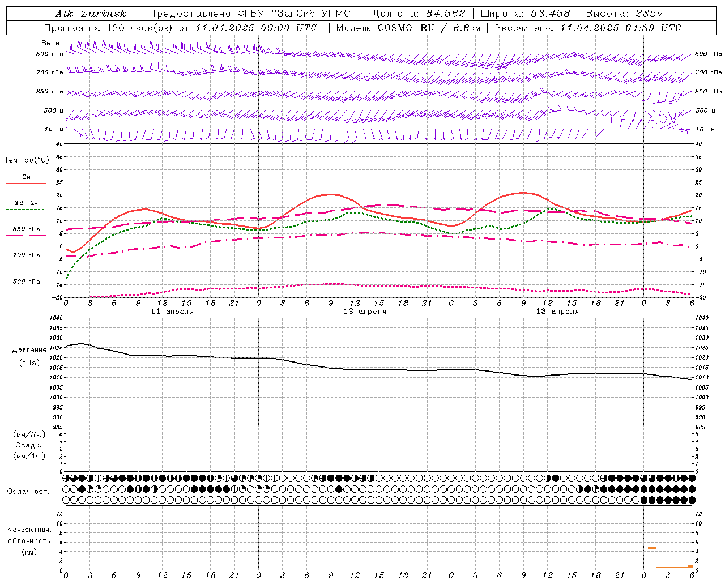Screen dimensions: 725x580
Task: Click the 40 value on left temperature axis
Action: click(x=59, y=144)
